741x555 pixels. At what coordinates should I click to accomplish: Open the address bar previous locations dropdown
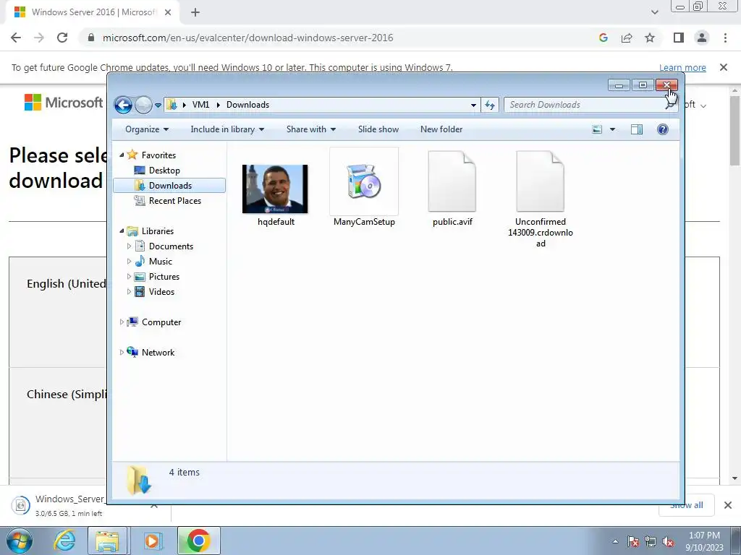tap(473, 106)
